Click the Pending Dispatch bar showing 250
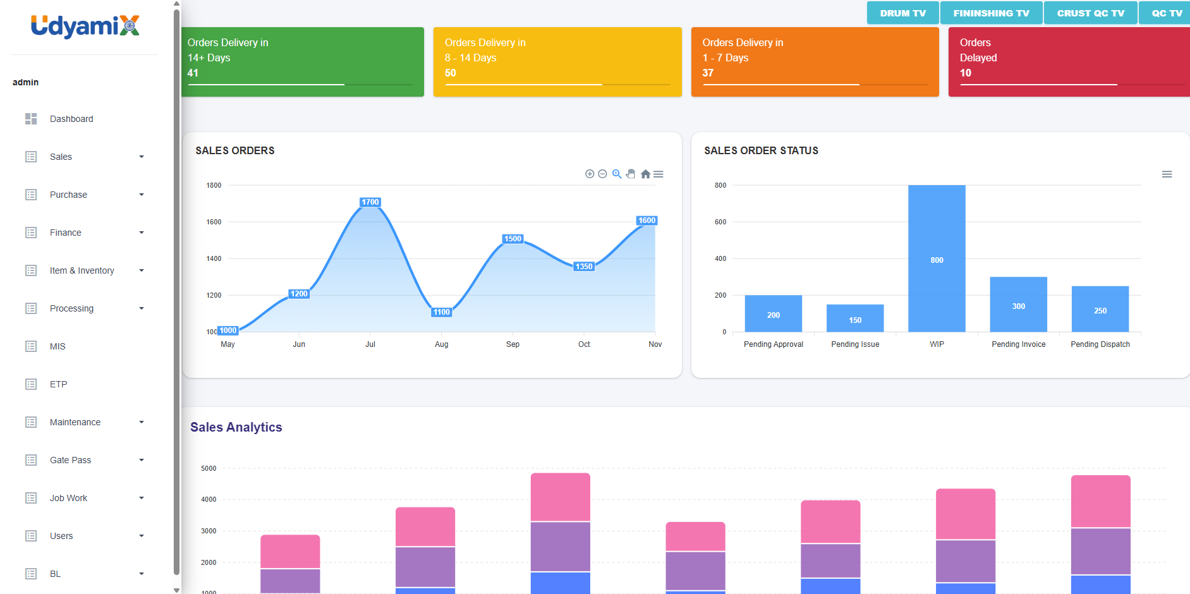This screenshot has width=1190, height=594. 1100,309
